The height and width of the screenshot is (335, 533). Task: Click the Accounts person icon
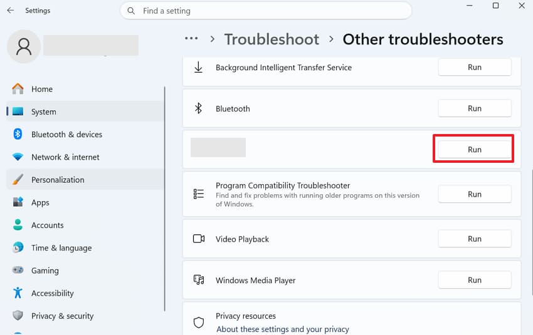click(18, 225)
